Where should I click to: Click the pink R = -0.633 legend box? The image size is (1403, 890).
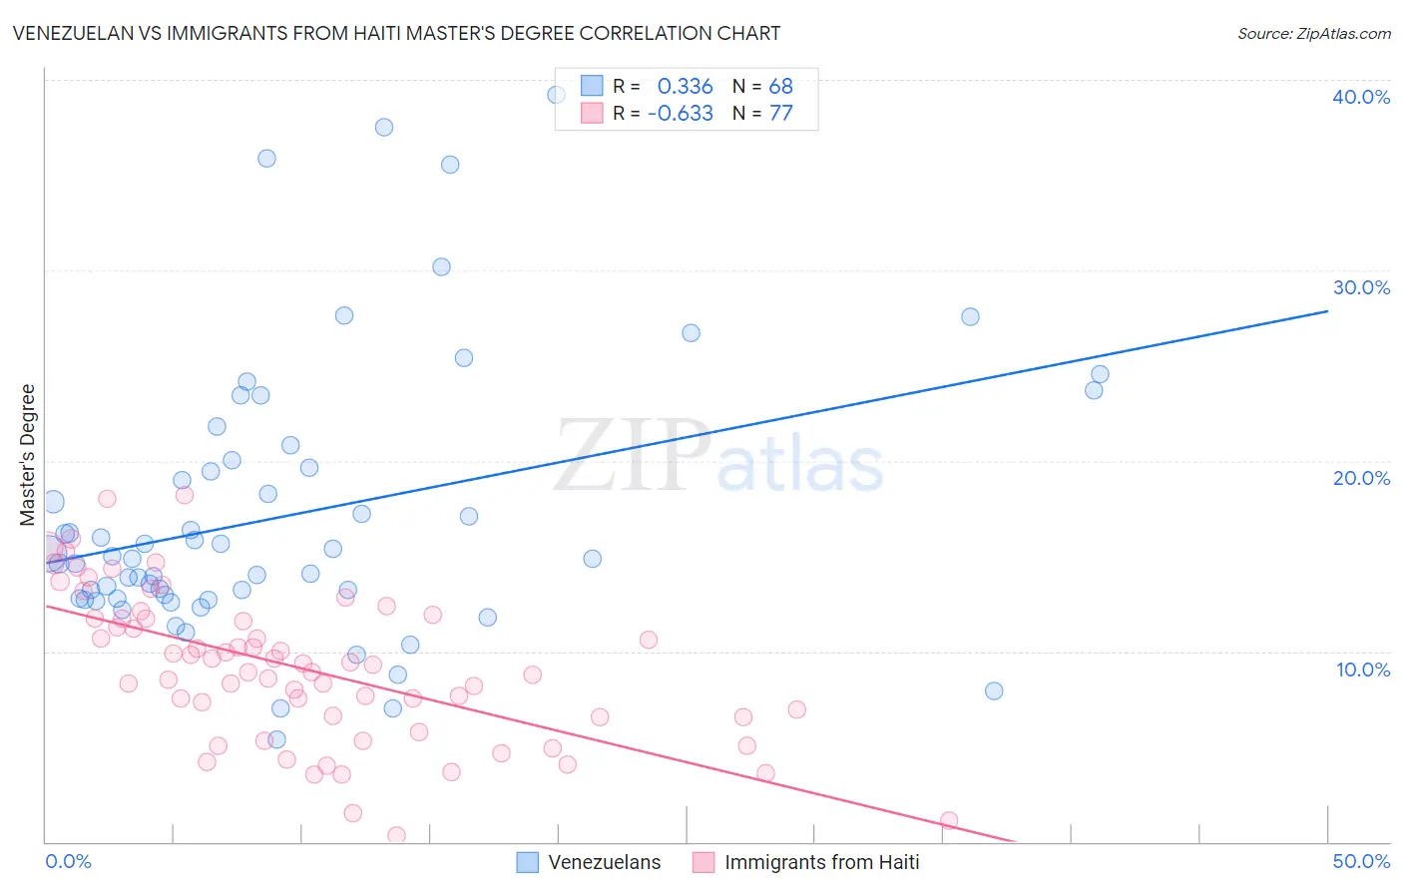(592, 113)
